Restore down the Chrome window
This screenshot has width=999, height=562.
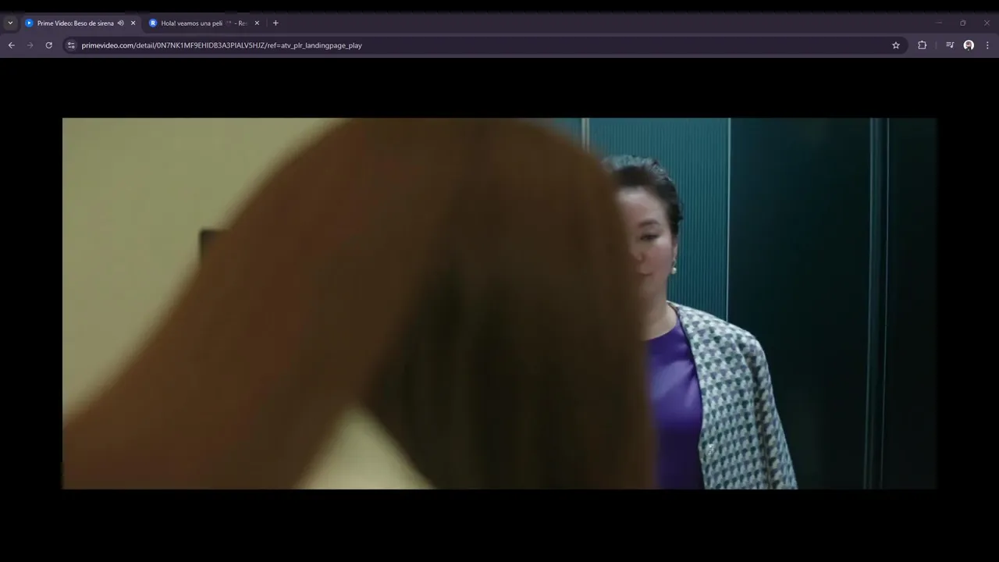coord(963,23)
